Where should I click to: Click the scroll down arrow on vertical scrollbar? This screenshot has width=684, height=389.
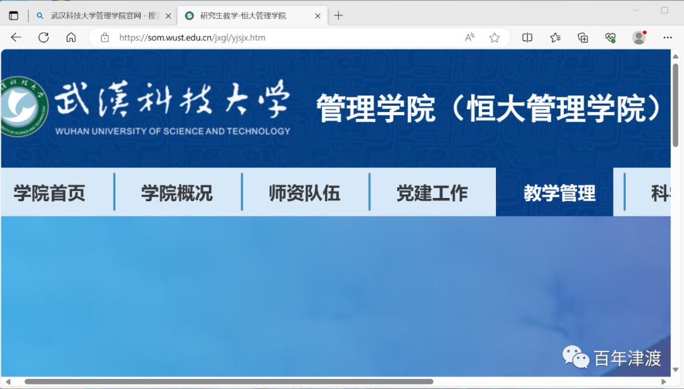[675, 370]
